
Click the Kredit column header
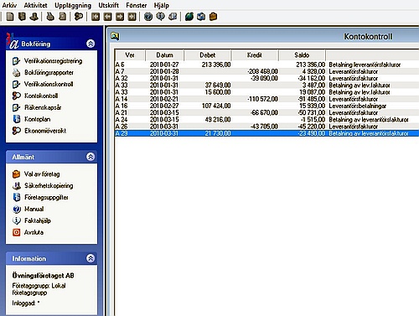coord(255,55)
